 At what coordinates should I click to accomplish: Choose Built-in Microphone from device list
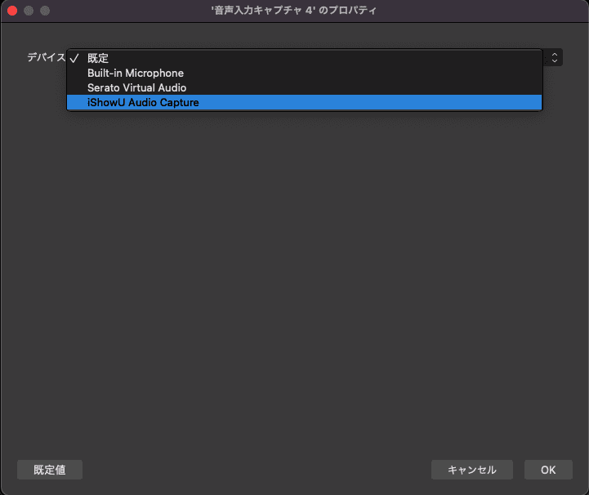tap(304, 73)
